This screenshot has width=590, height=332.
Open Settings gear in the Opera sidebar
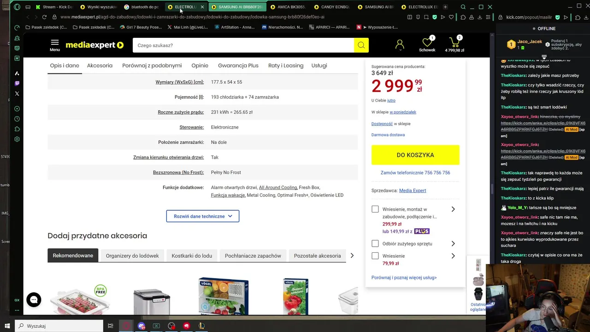(x=17, y=139)
